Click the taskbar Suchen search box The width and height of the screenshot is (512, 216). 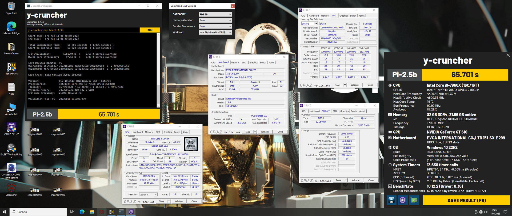pos(38,212)
